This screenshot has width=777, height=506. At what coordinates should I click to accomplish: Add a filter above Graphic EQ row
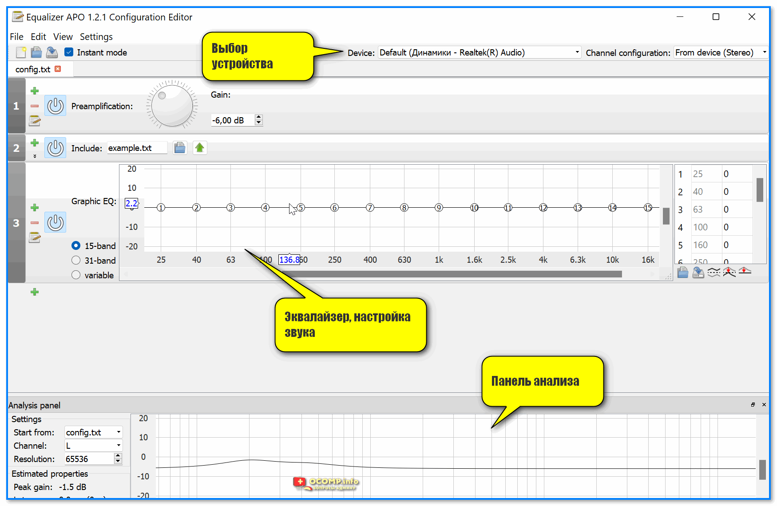(x=35, y=208)
